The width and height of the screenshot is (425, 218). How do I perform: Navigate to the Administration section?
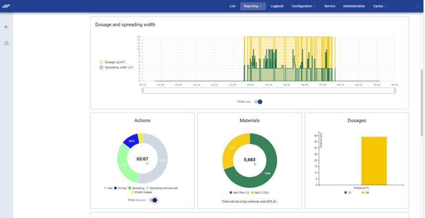point(354,6)
